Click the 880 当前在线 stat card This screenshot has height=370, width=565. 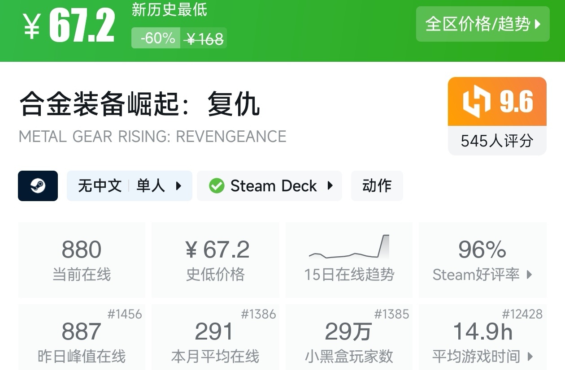[81, 259]
